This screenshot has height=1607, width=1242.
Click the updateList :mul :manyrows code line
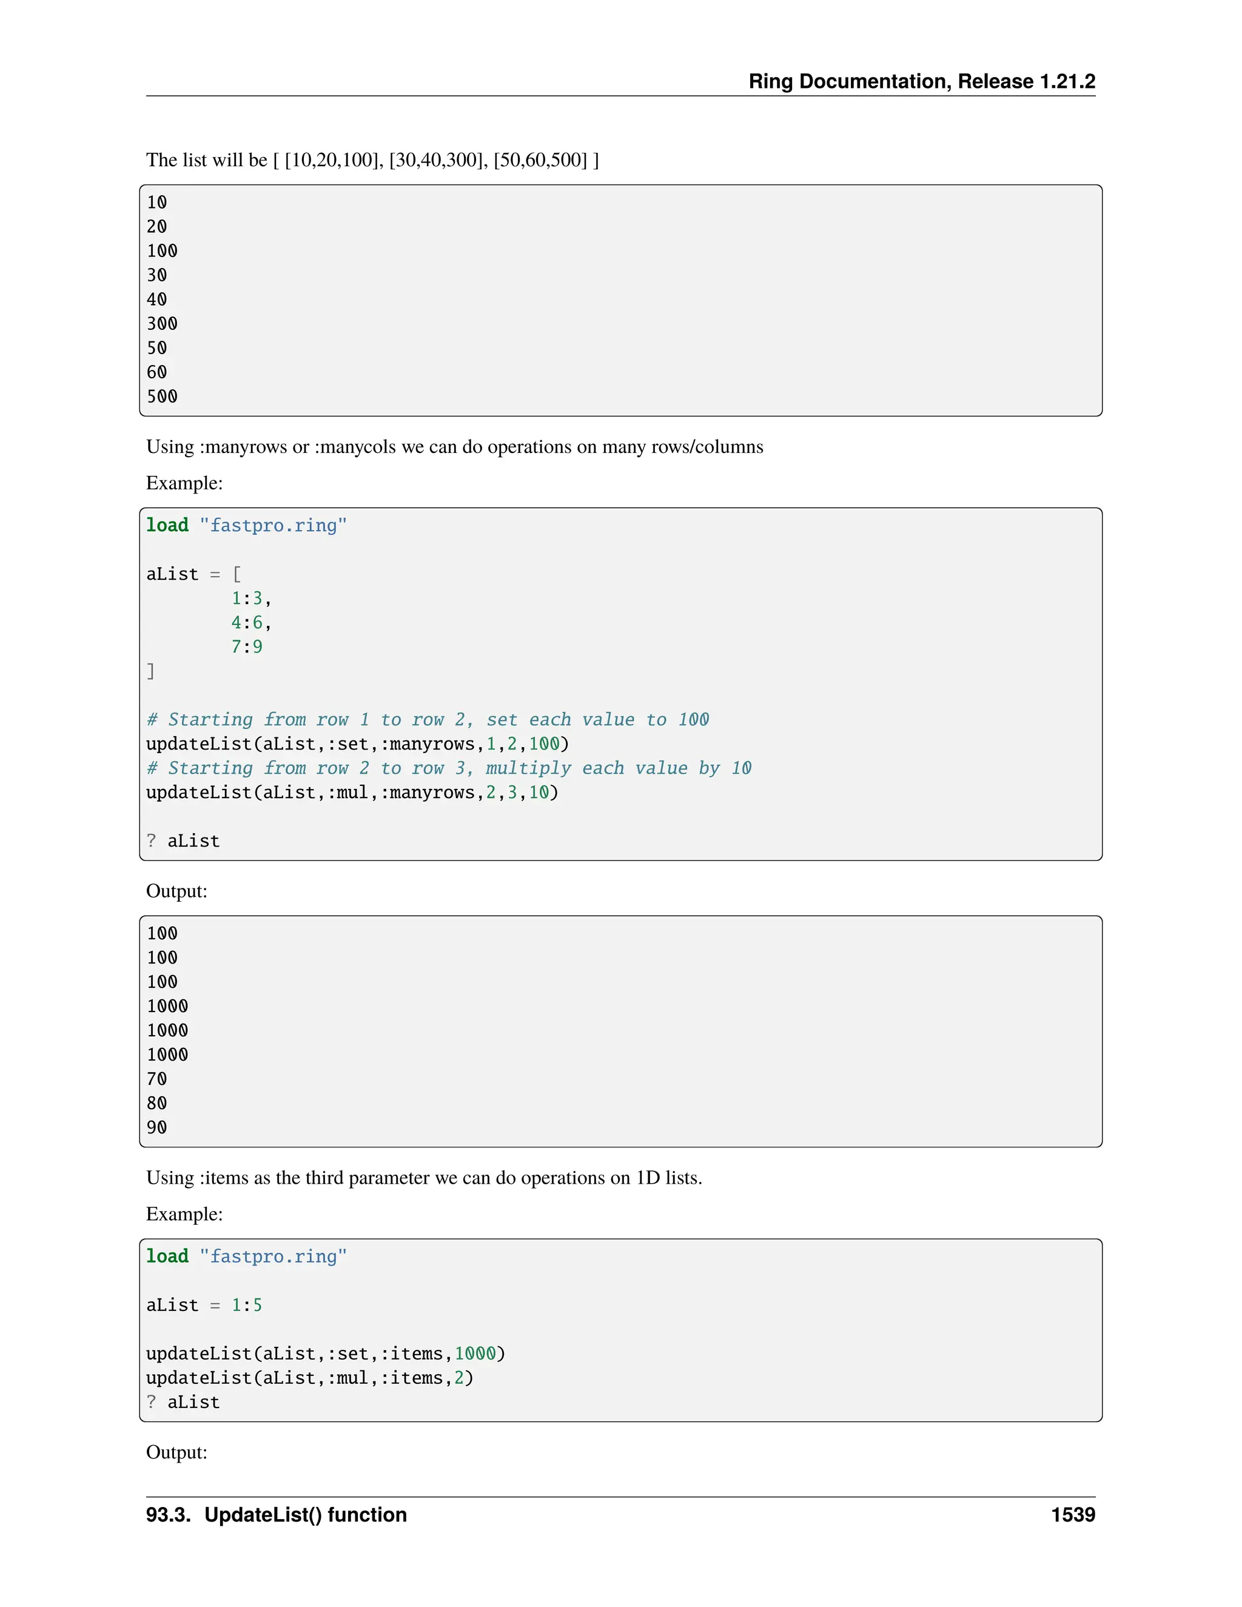tap(352, 793)
